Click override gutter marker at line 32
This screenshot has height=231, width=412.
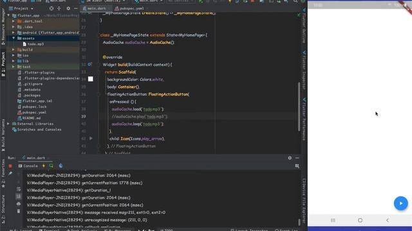pos(90,64)
